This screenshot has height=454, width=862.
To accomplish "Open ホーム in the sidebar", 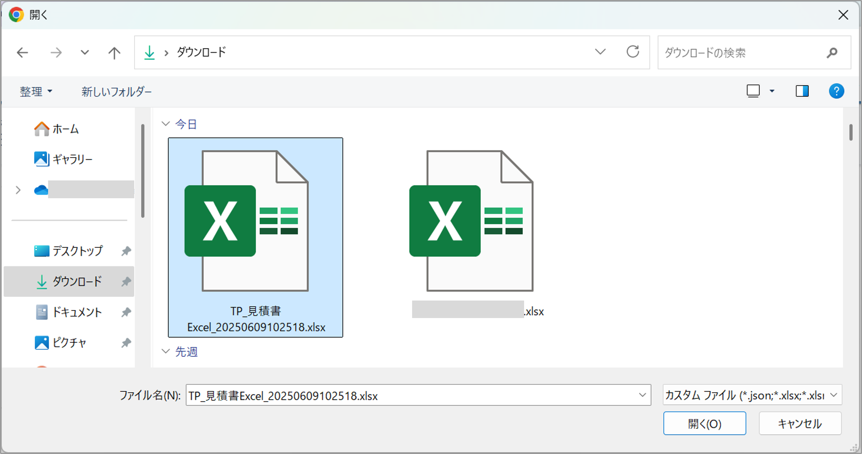I will [65, 129].
